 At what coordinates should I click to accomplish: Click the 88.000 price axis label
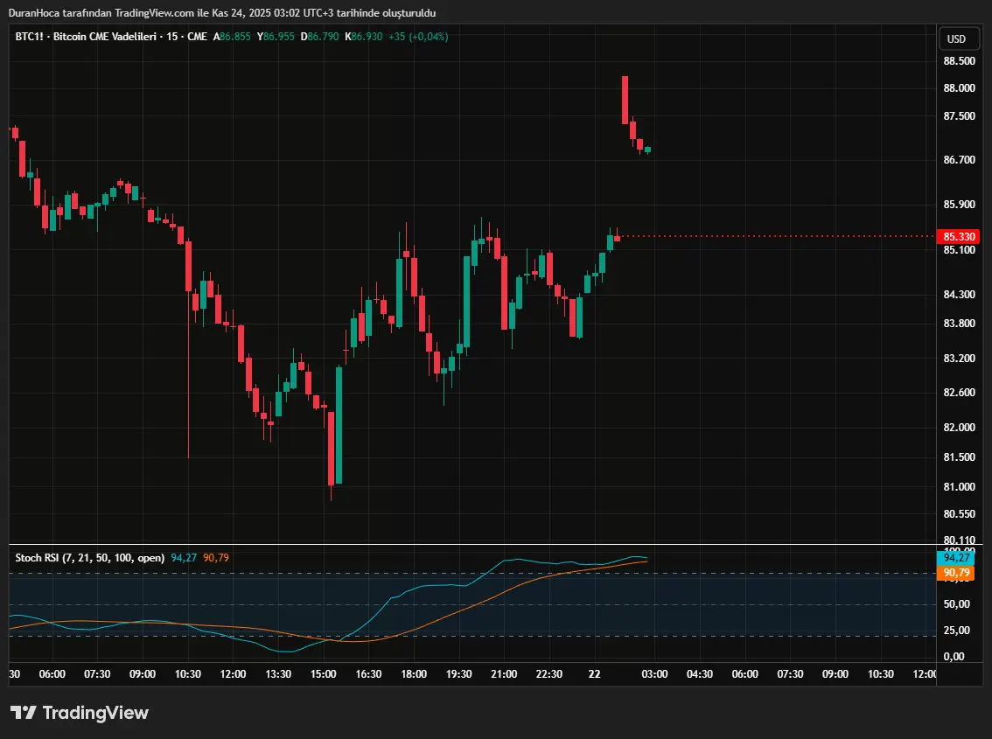(959, 88)
